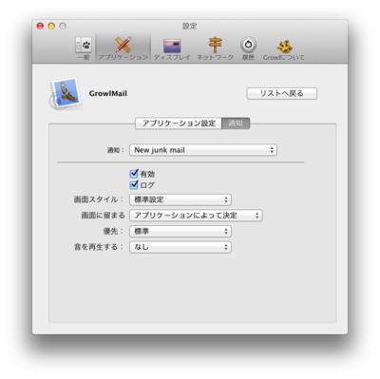The width and height of the screenshot is (380, 379).
Task: Click the リストへ戻る button
Action: (x=282, y=93)
